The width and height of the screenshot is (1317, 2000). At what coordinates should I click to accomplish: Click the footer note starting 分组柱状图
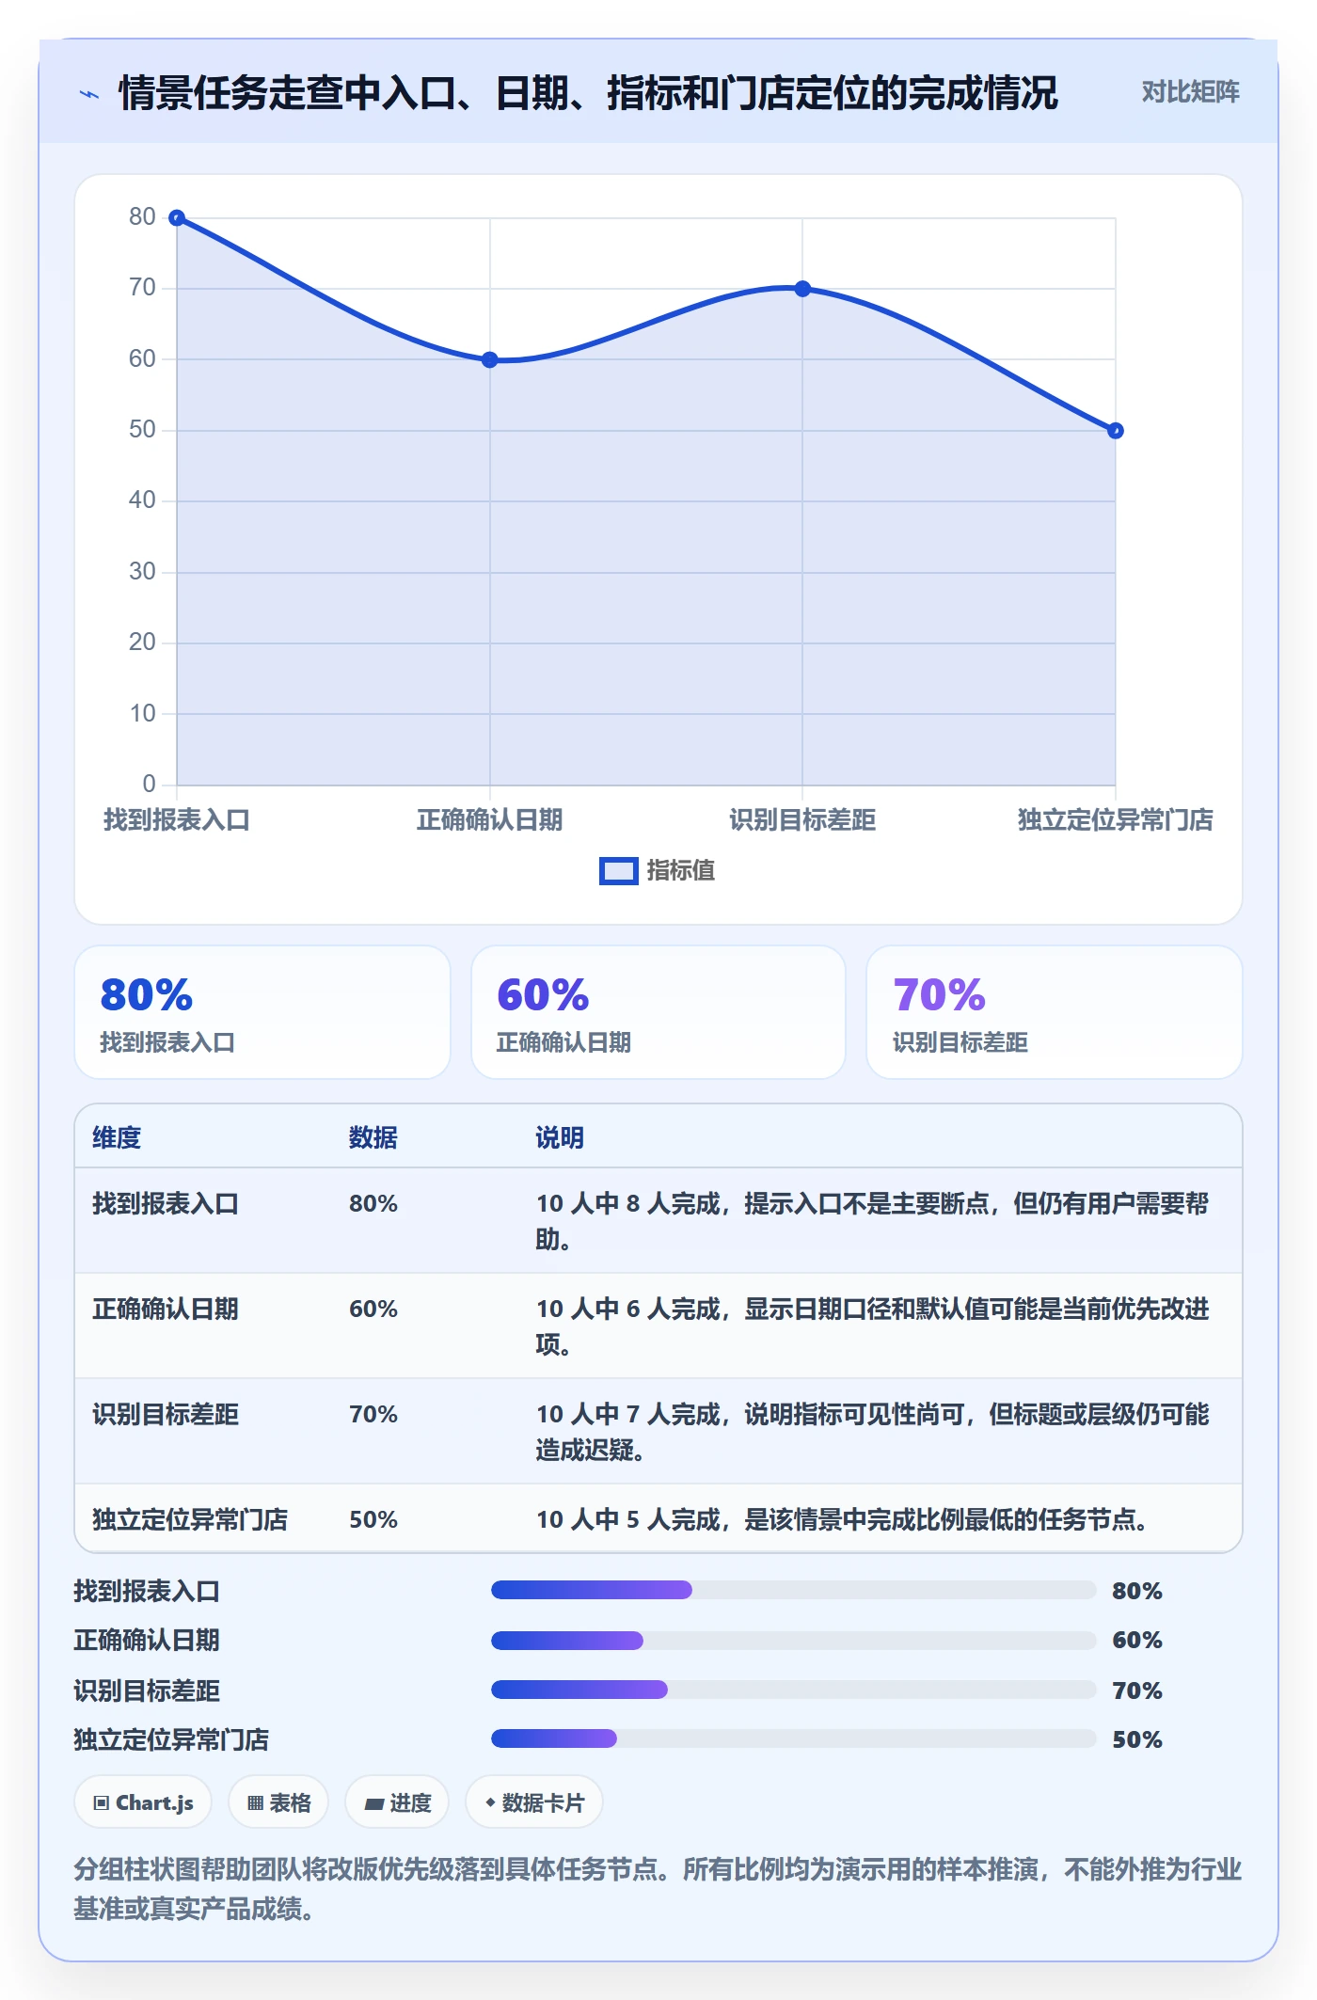658,1889
